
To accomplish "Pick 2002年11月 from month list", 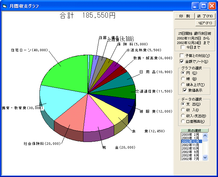I will (x=191, y=145).
